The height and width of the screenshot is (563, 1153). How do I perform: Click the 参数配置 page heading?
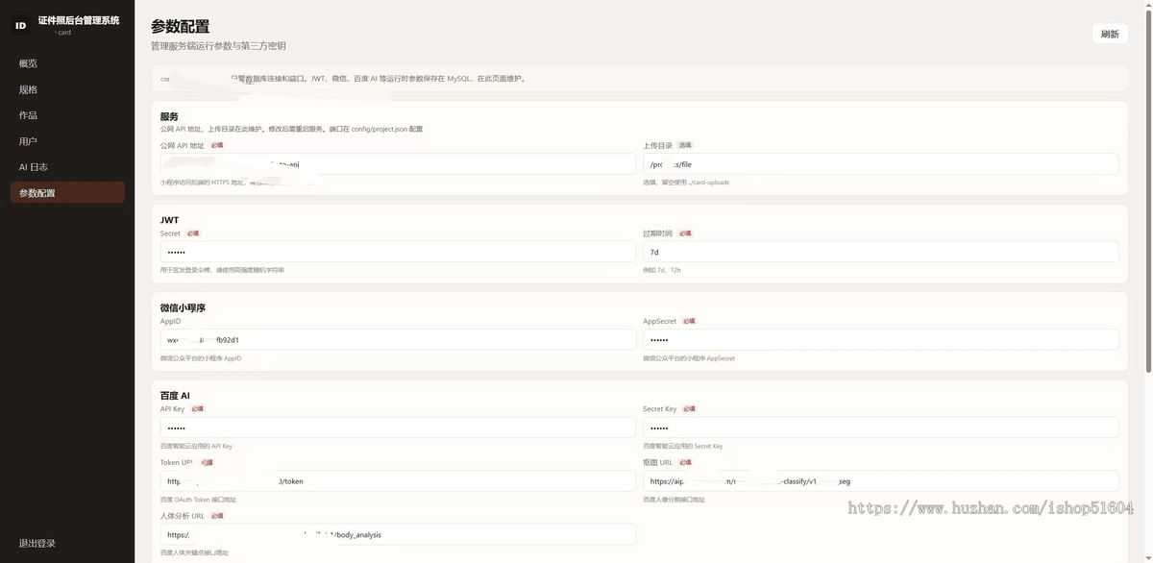pyautogui.click(x=180, y=27)
